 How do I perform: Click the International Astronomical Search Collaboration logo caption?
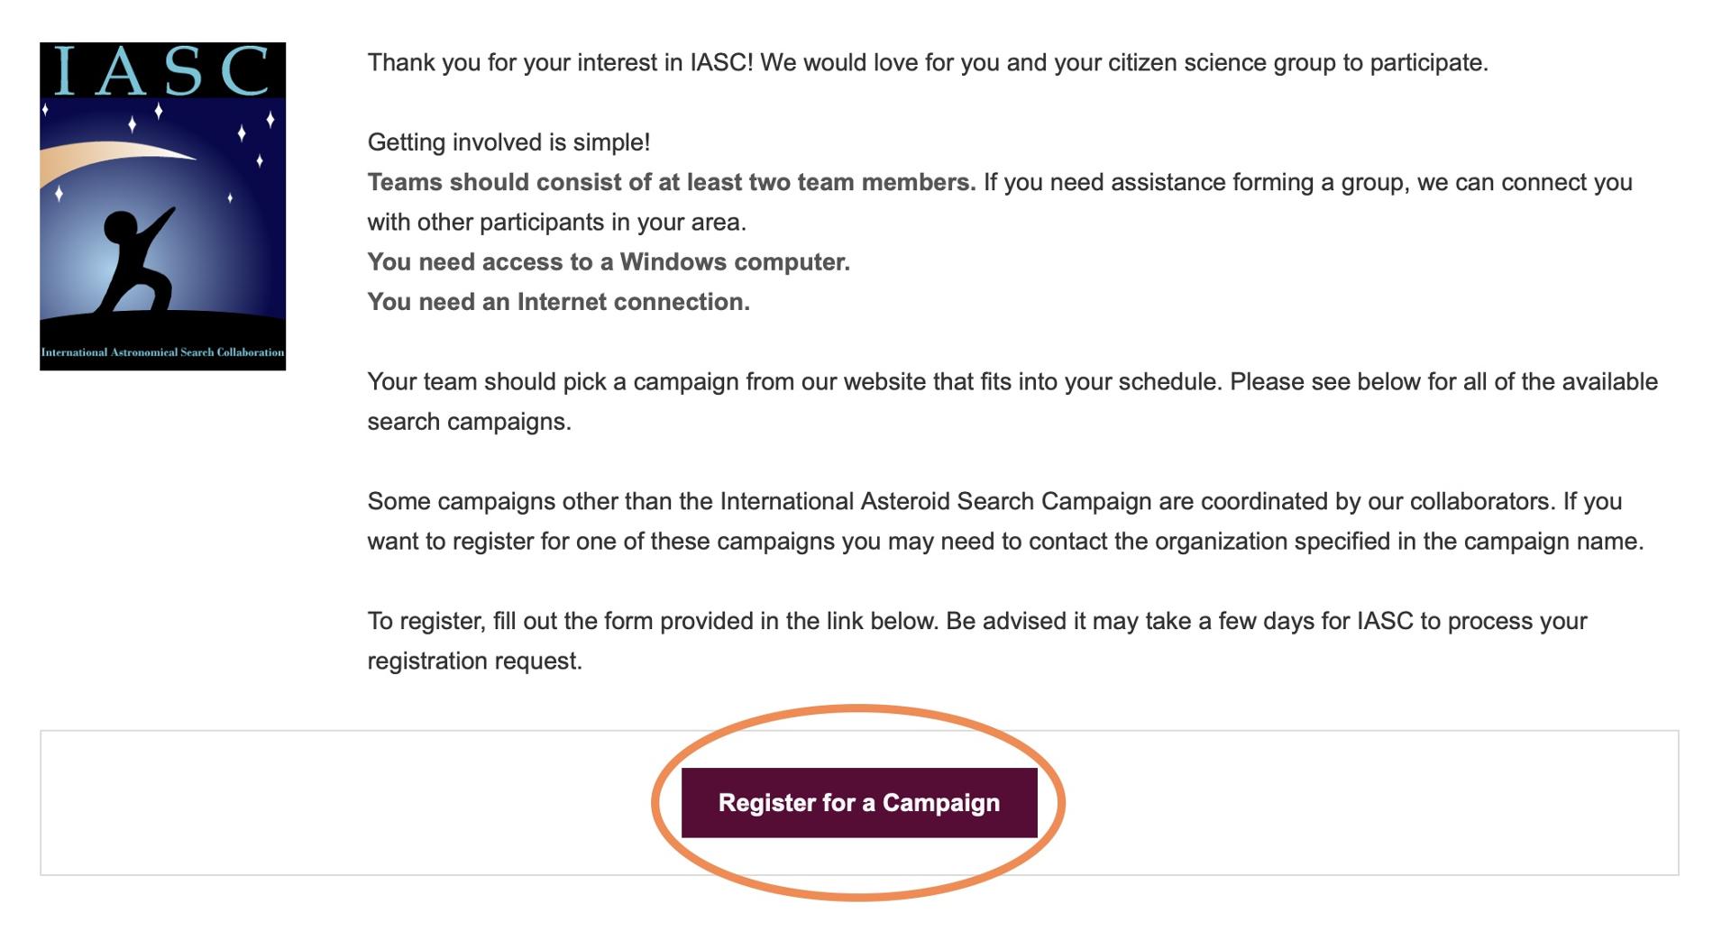coord(163,352)
